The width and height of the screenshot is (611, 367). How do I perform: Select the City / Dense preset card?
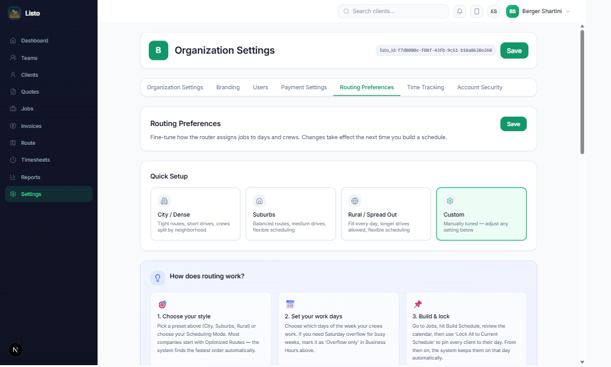click(x=195, y=214)
